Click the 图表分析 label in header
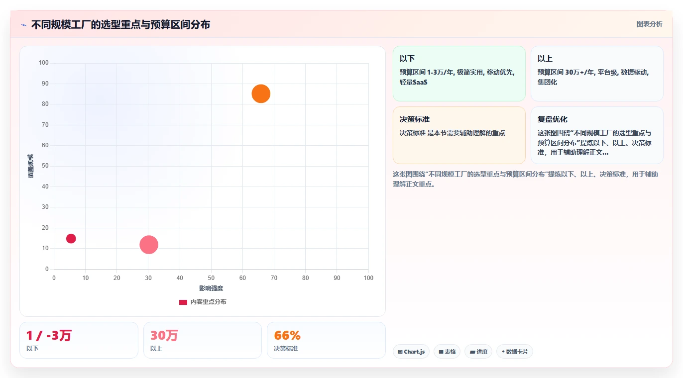The image size is (683, 378). pyautogui.click(x=650, y=24)
